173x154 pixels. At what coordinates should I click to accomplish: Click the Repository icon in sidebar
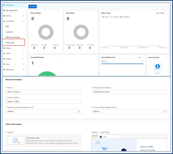4,70
